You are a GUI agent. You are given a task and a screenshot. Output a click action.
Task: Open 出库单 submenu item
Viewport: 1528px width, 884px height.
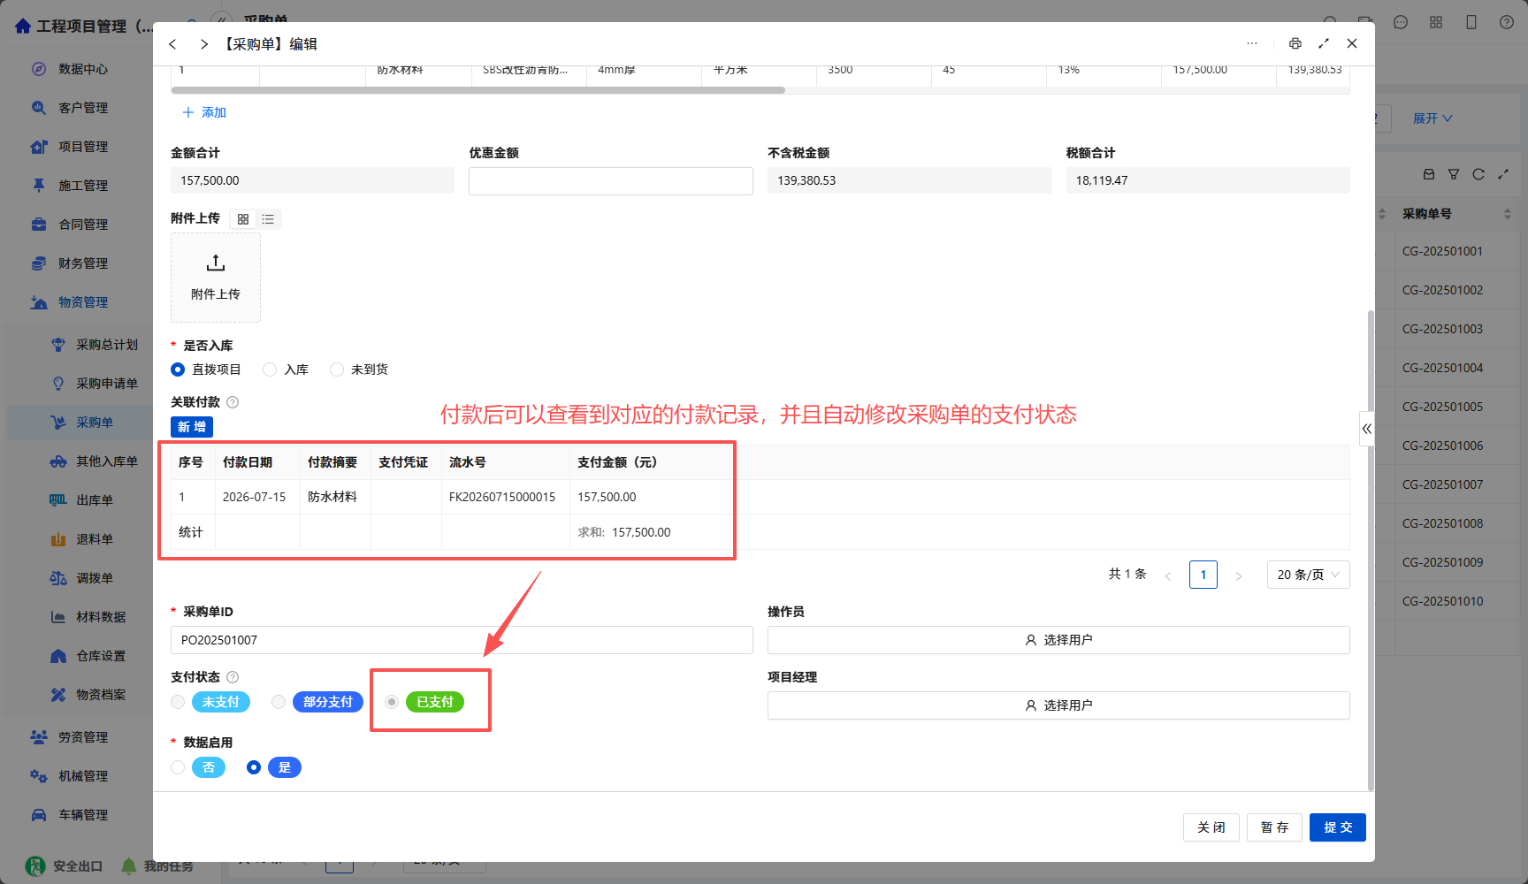[x=94, y=500]
